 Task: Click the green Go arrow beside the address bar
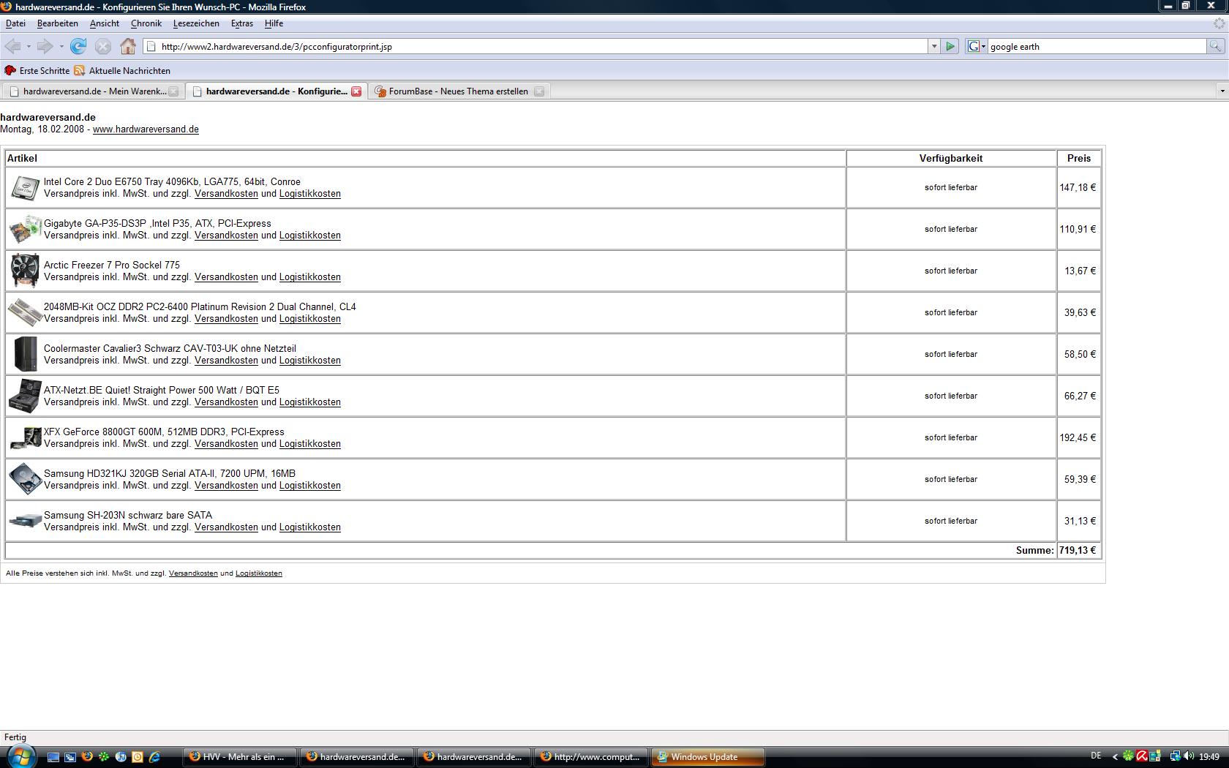(x=950, y=46)
